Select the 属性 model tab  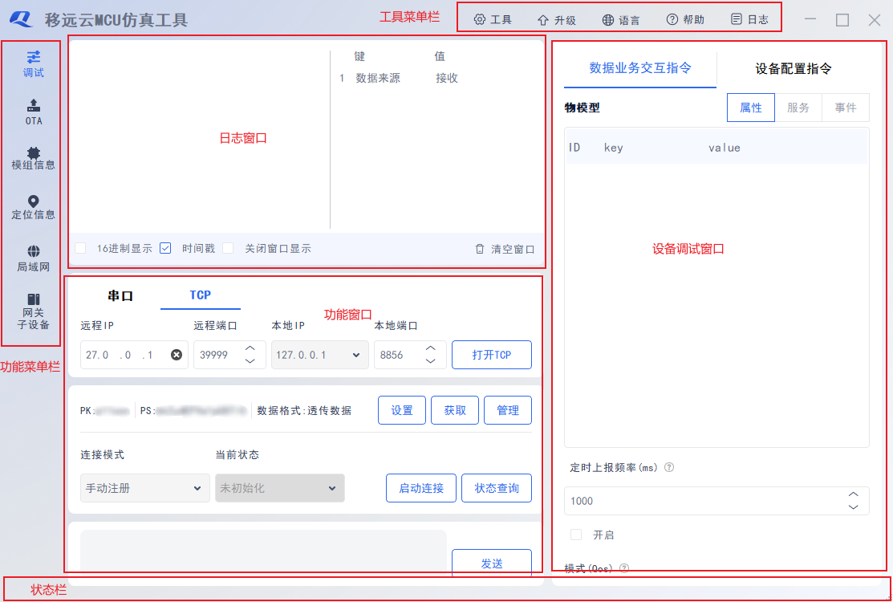(751, 108)
